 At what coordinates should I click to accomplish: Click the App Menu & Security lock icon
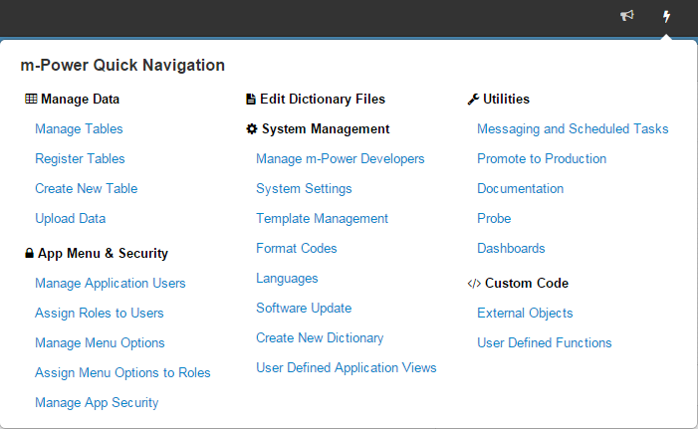pos(29,253)
